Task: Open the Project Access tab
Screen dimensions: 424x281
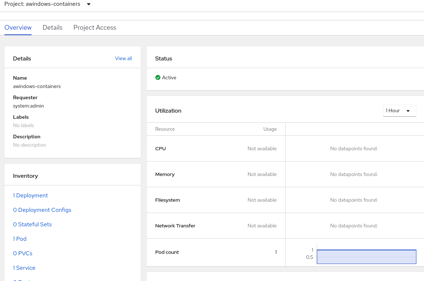Action: 95,28
